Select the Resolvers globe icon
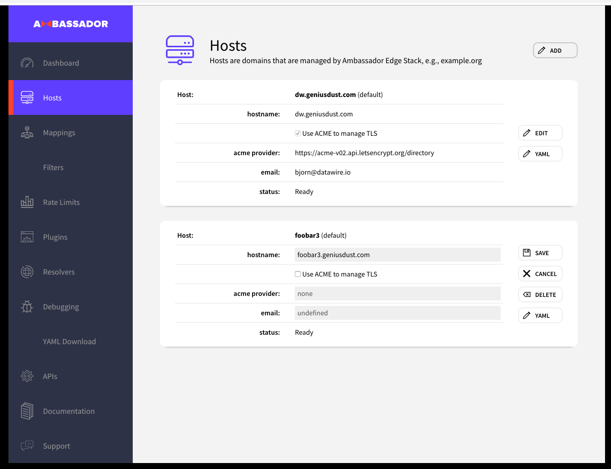This screenshot has width=611, height=469. (27, 272)
